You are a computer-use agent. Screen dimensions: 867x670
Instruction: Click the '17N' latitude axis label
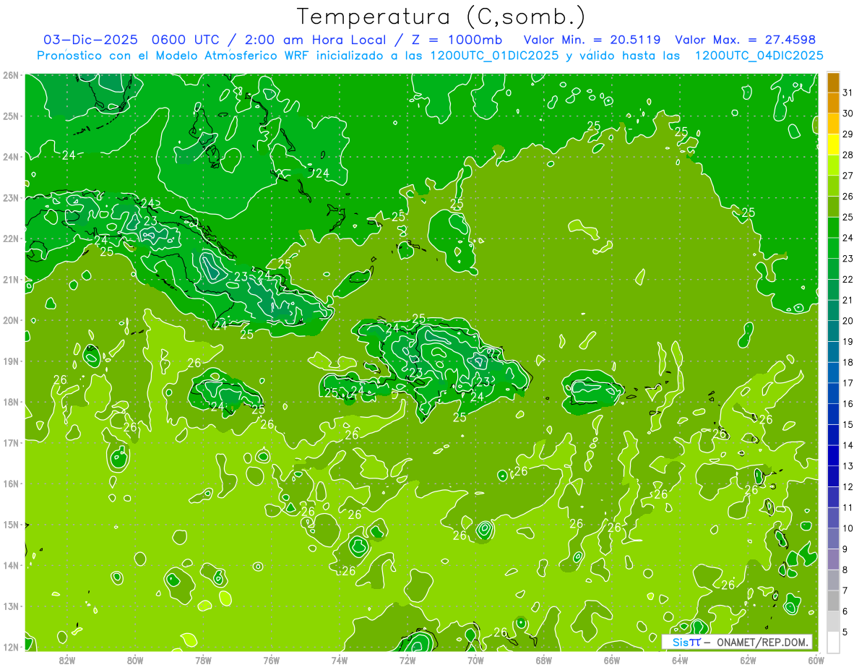(x=11, y=442)
